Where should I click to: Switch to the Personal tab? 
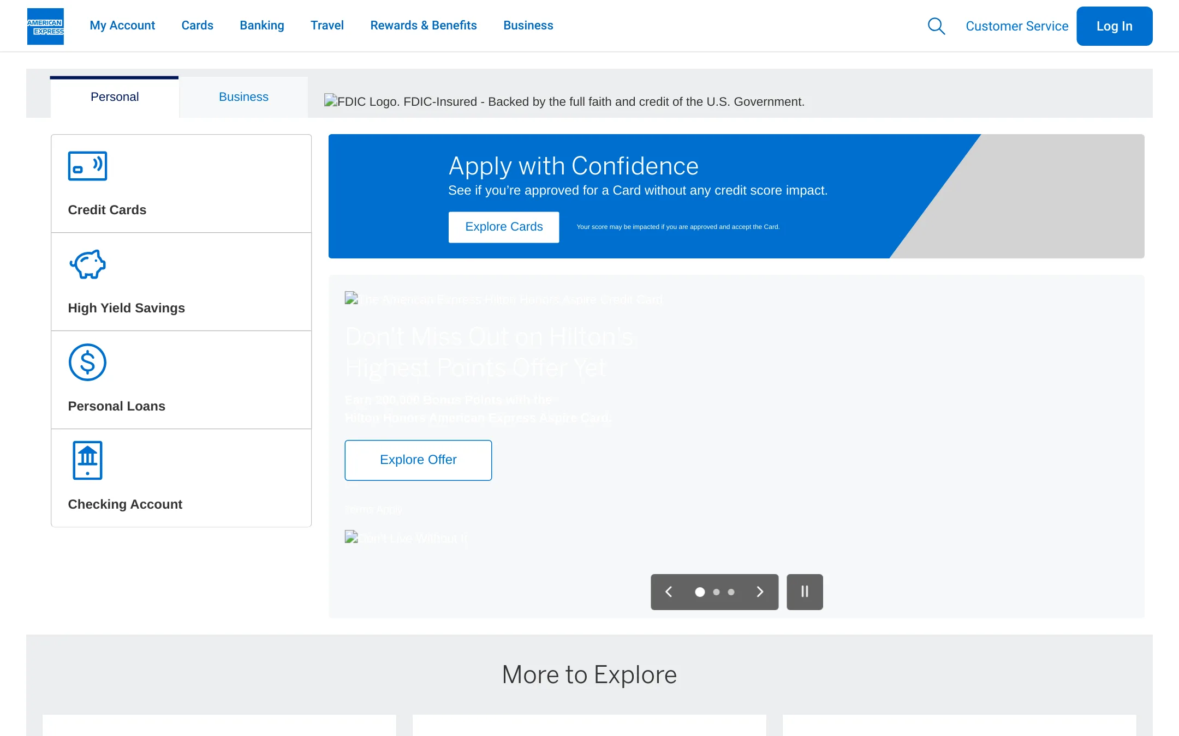click(115, 97)
